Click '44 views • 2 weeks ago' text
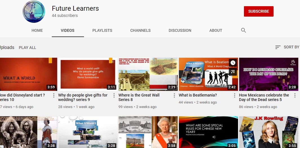This screenshot has width=300, height=148. (x=198, y=102)
